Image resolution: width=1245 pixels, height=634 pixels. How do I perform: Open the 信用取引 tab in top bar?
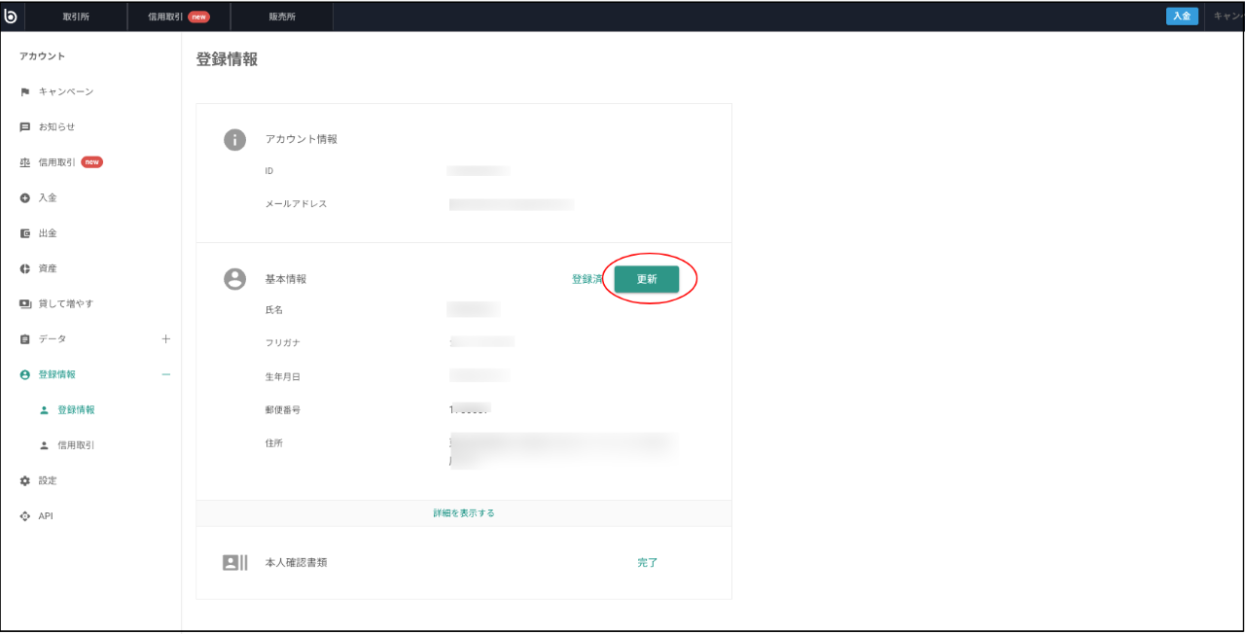(x=178, y=17)
